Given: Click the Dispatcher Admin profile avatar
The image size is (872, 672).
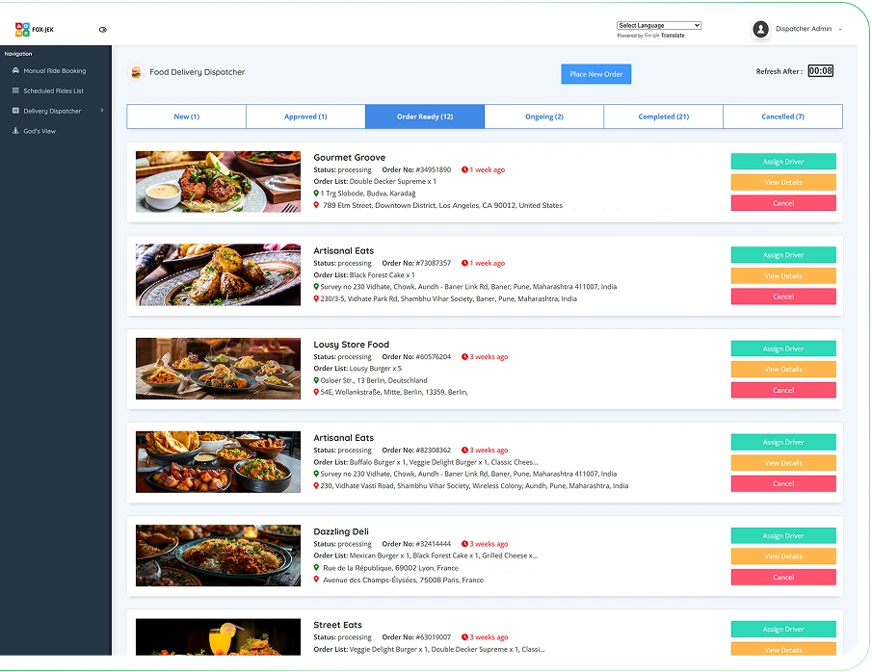Looking at the screenshot, I should pos(760,29).
